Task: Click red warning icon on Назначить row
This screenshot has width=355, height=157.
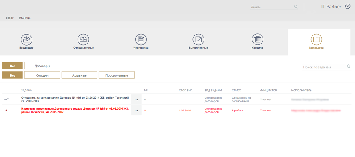Action: point(6,110)
